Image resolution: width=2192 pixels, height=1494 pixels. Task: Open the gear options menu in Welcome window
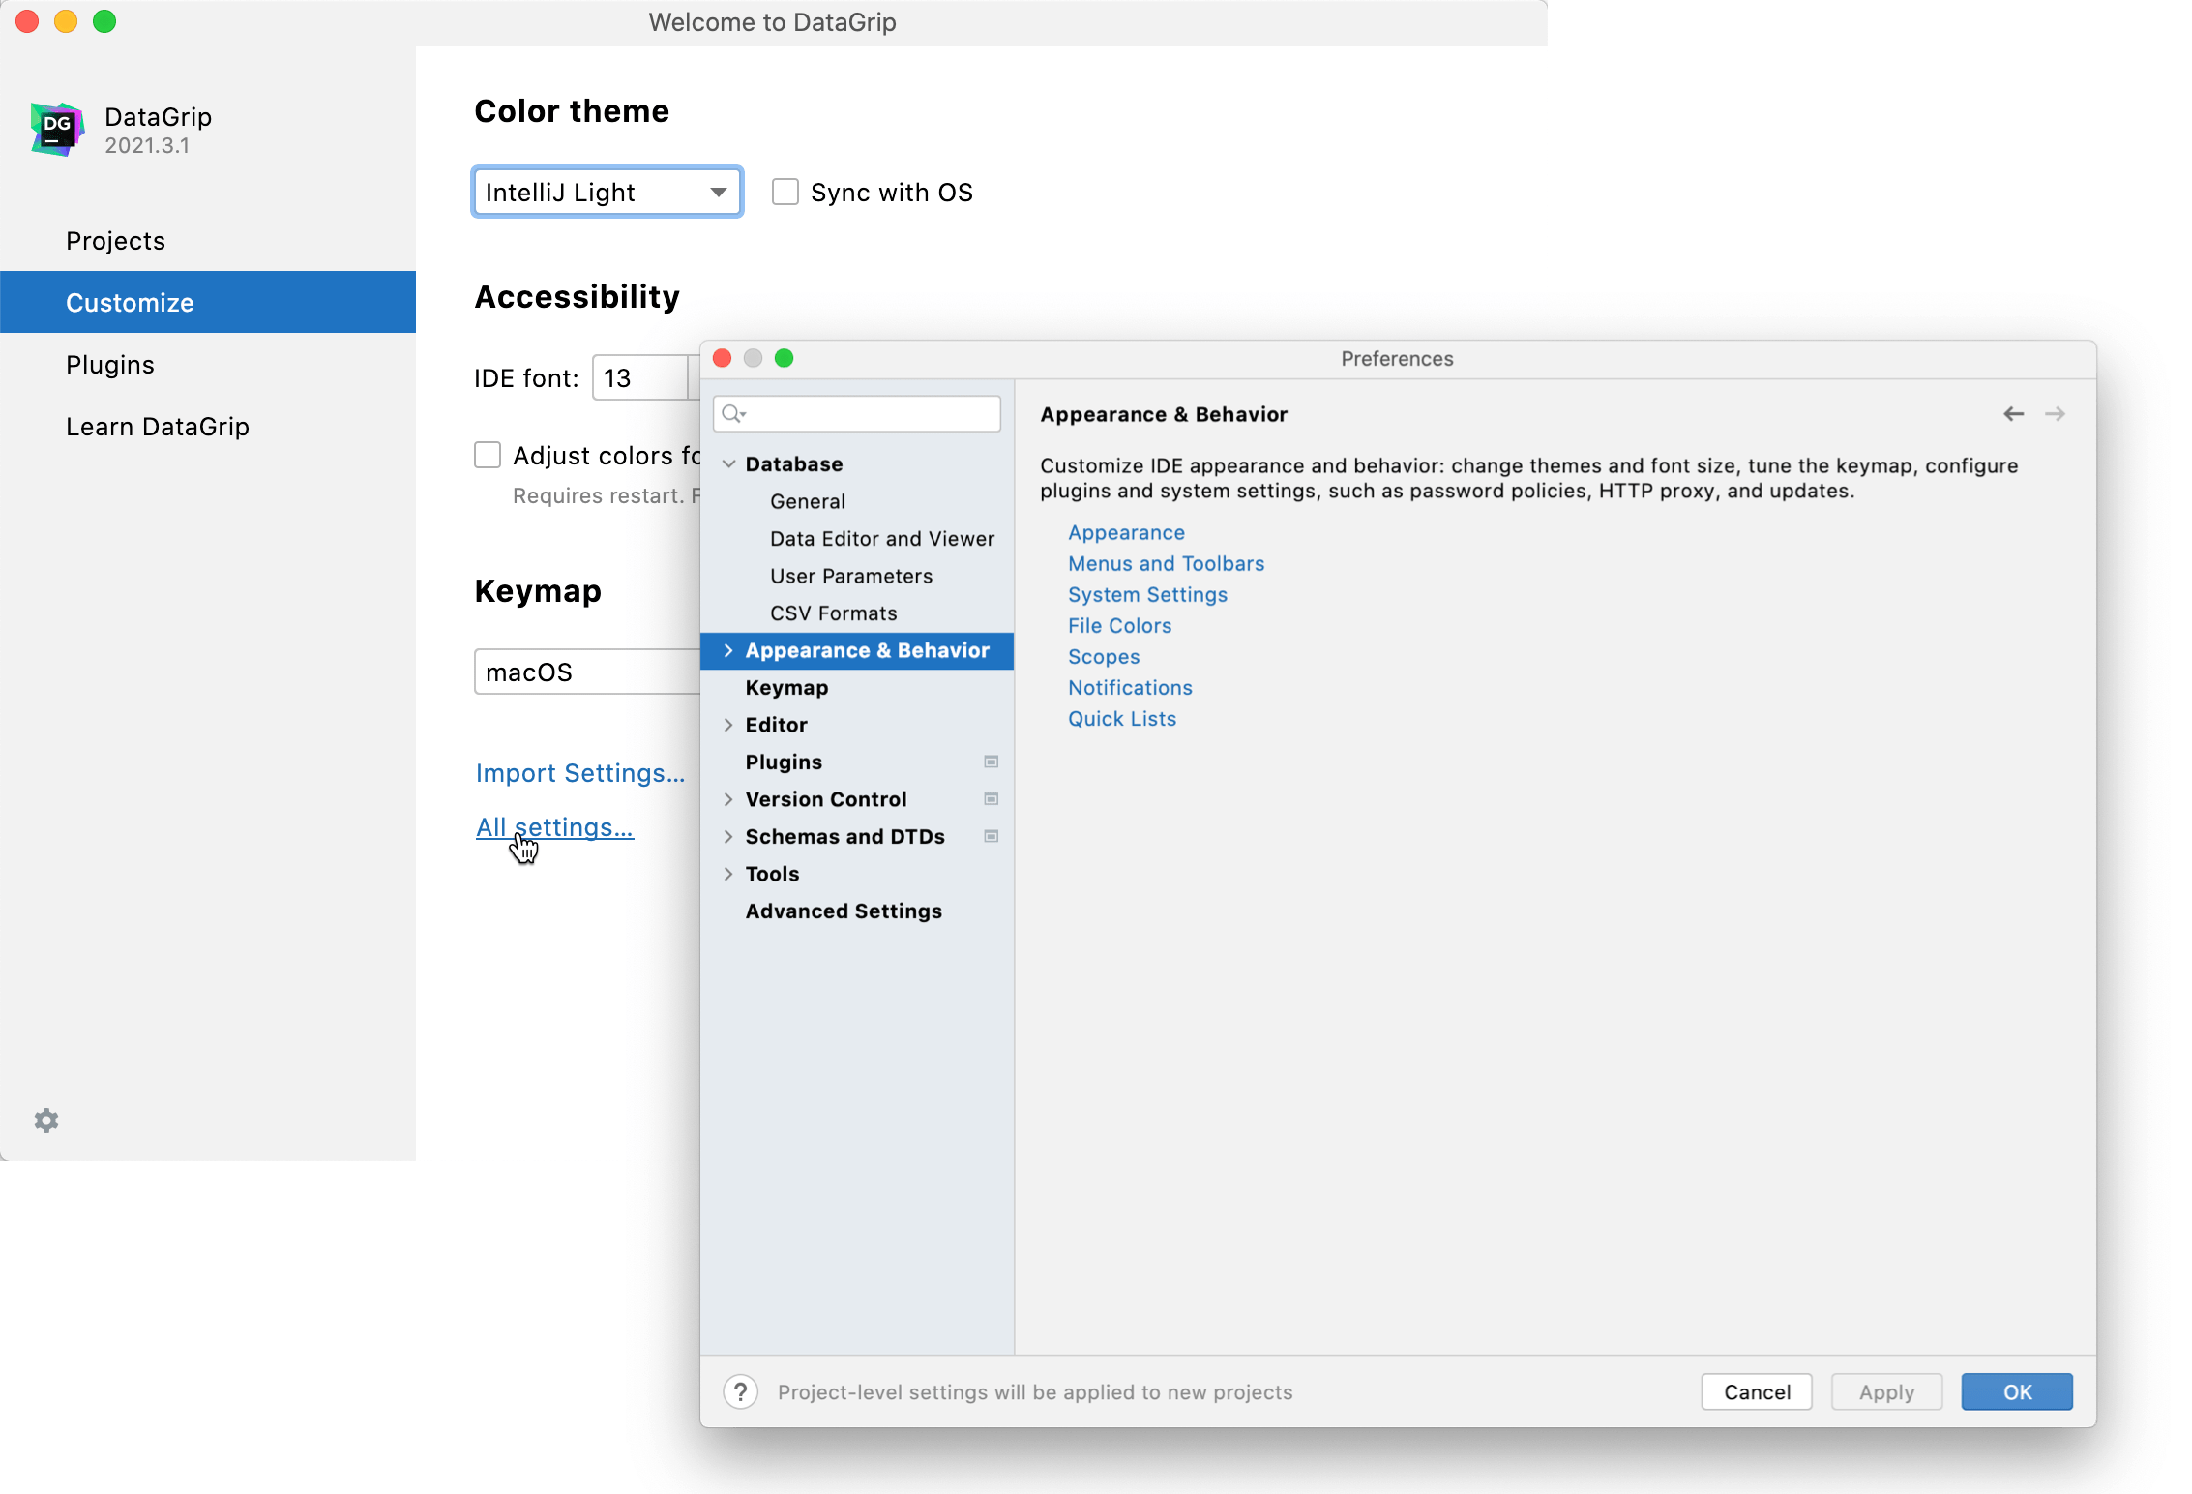46,1120
